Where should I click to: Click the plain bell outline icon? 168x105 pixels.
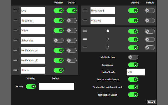click(108, 39)
